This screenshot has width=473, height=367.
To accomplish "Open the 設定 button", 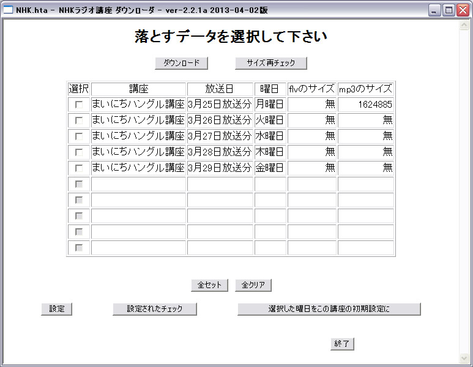I will pos(57,309).
